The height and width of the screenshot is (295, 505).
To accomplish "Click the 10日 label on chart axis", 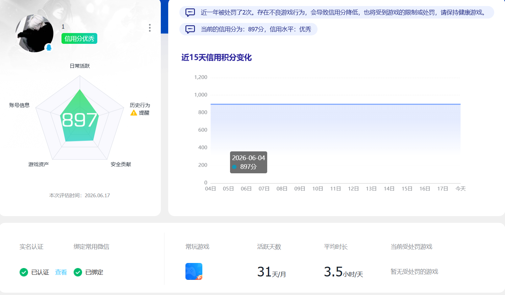I will coord(318,188).
